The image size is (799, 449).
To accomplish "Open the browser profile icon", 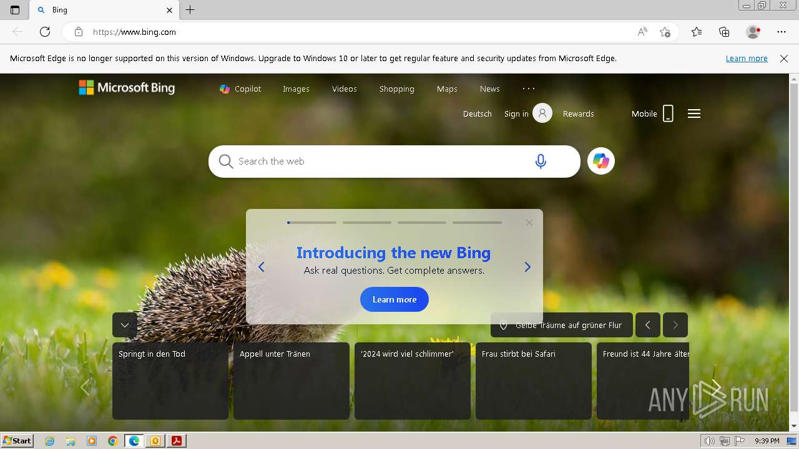I will pyautogui.click(x=753, y=32).
